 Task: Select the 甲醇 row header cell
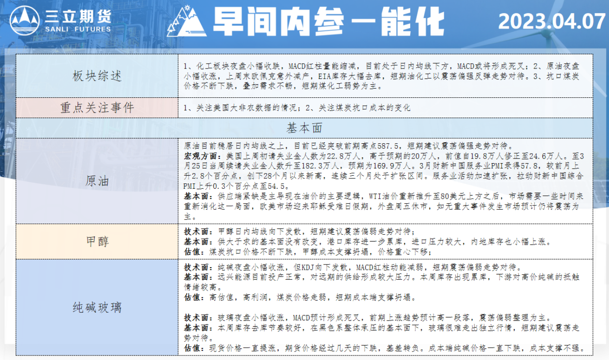pyautogui.click(x=97, y=241)
